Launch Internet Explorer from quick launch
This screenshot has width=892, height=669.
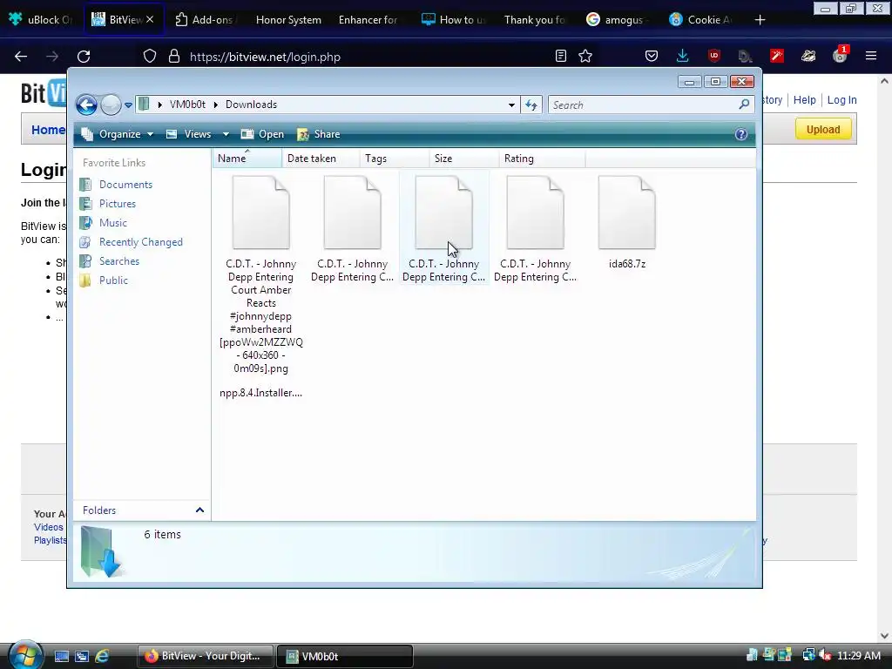(102, 656)
